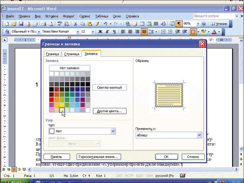The width and height of the screenshot is (244, 183).
Task: Click the Insert Table icon
Action: 142,24
